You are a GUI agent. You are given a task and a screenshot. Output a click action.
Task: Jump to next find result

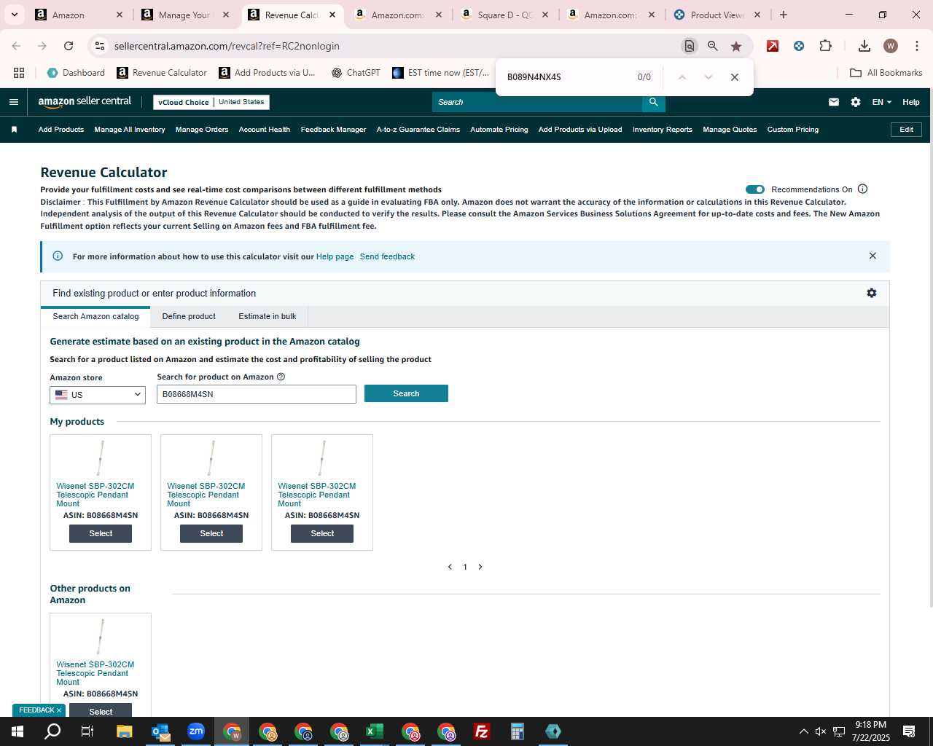(x=708, y=77)
